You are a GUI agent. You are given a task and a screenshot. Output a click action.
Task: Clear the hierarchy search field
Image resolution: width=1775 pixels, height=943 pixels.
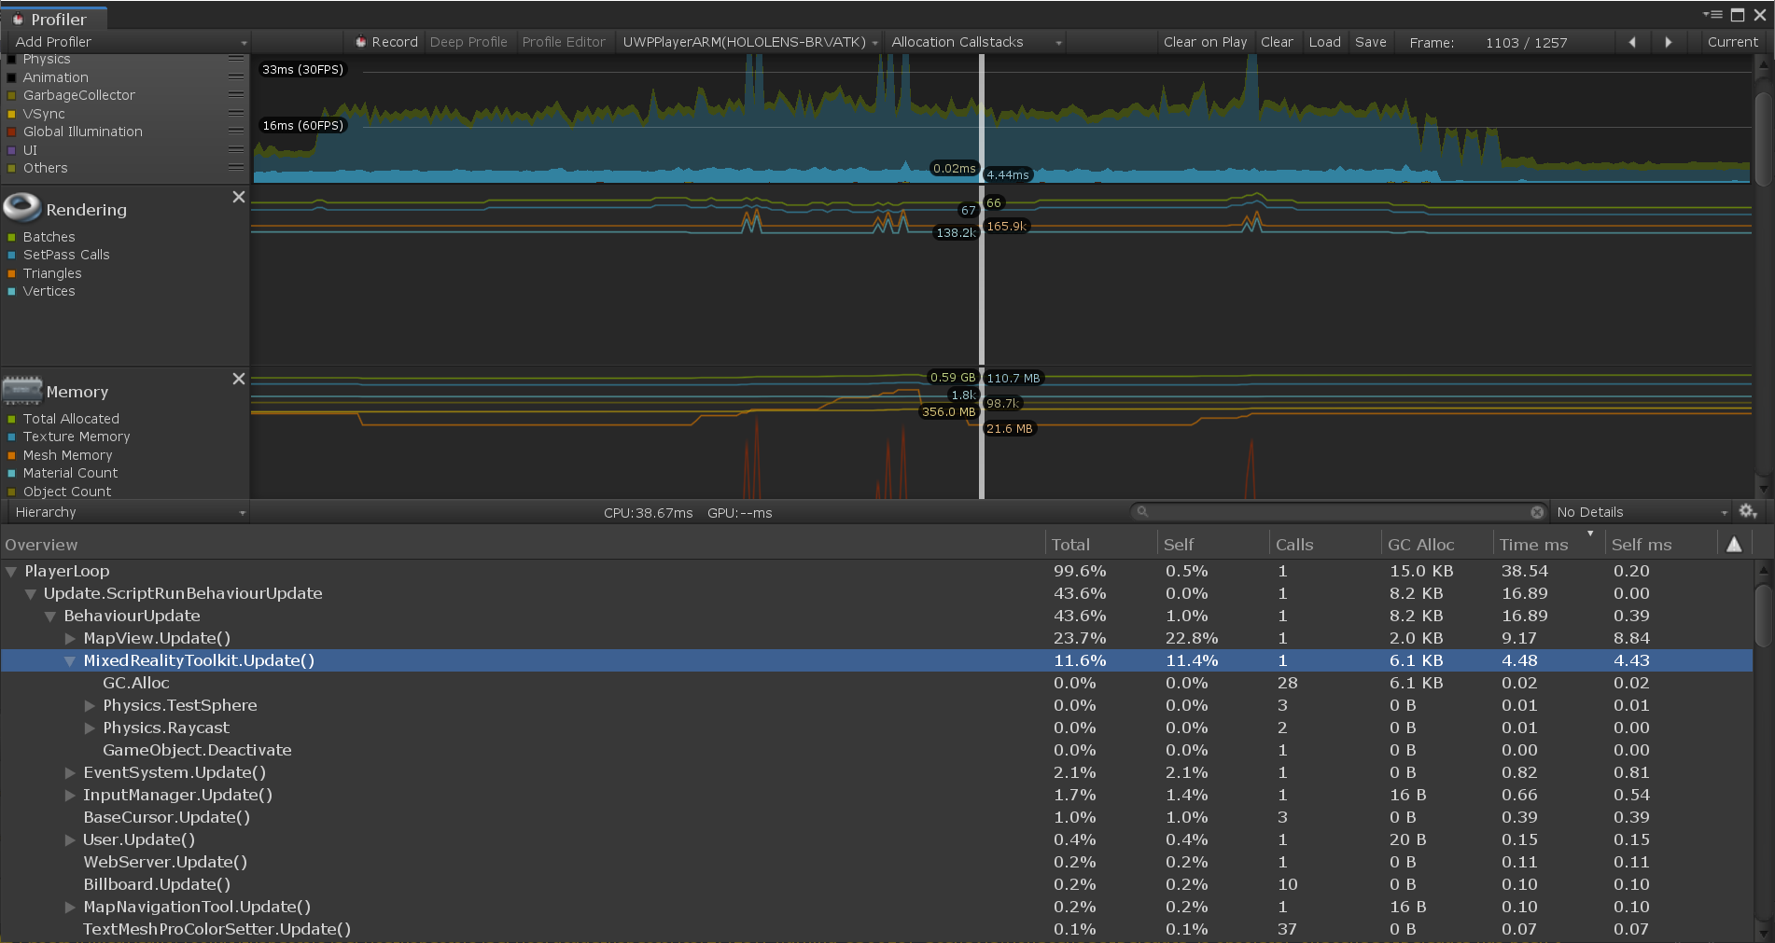click(1537, 512)
